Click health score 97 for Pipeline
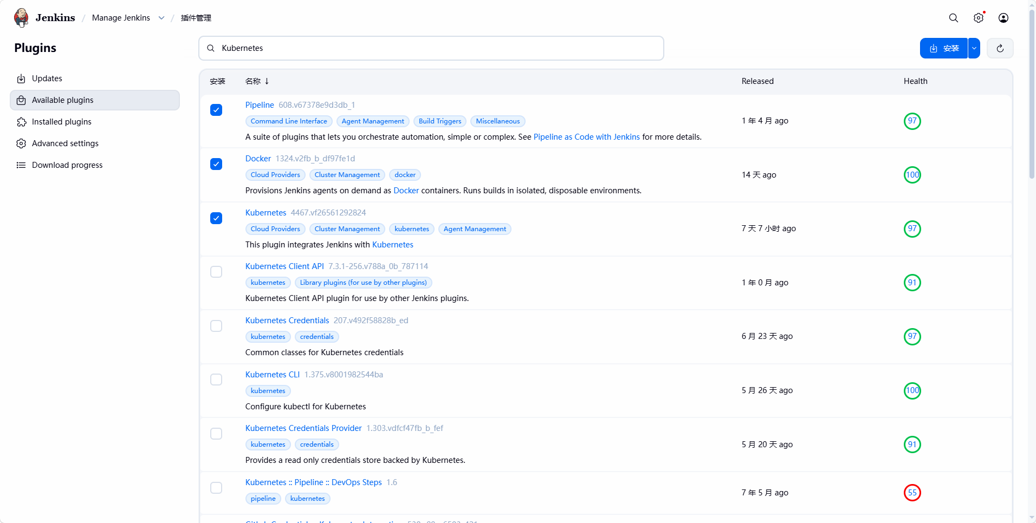This screenshot has height=523, width=1036. (912, 121)
